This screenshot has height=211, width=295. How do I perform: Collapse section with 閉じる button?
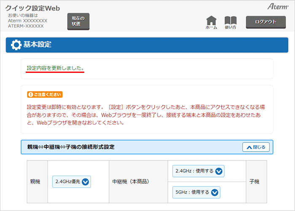[x=256, y=147]
